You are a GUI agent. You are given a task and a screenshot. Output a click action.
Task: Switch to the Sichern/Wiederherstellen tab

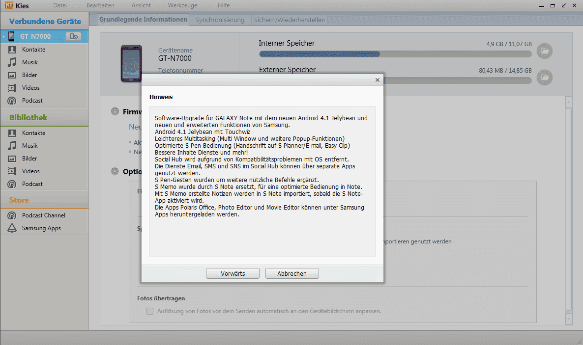click(289, 20)
